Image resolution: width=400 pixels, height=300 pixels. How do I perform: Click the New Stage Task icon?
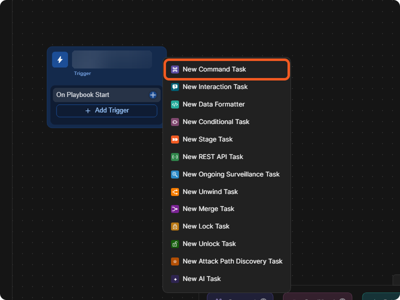[x=174, y=139]
